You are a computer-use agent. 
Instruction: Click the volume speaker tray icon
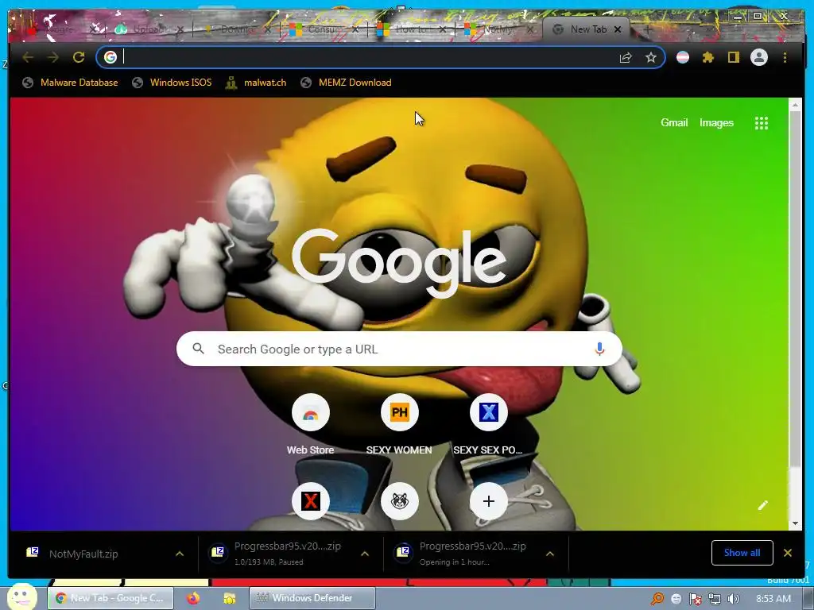click(x=734, y=599)
